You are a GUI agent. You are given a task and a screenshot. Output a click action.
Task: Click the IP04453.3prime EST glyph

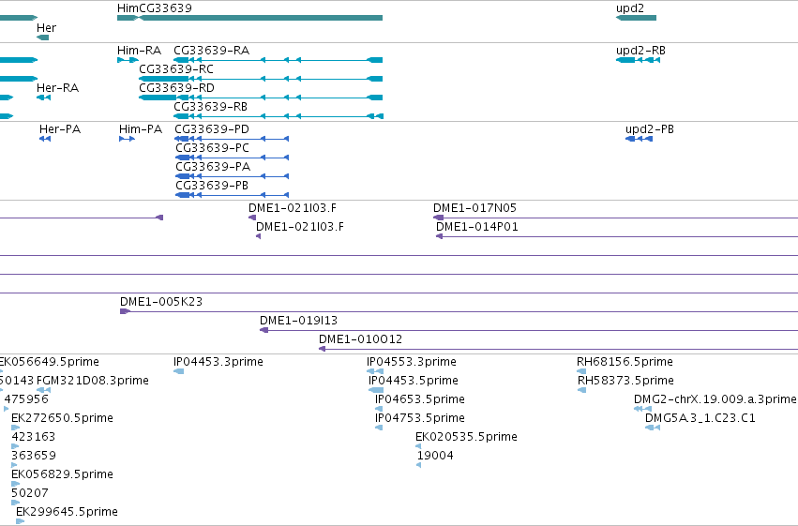pos(178,371)
